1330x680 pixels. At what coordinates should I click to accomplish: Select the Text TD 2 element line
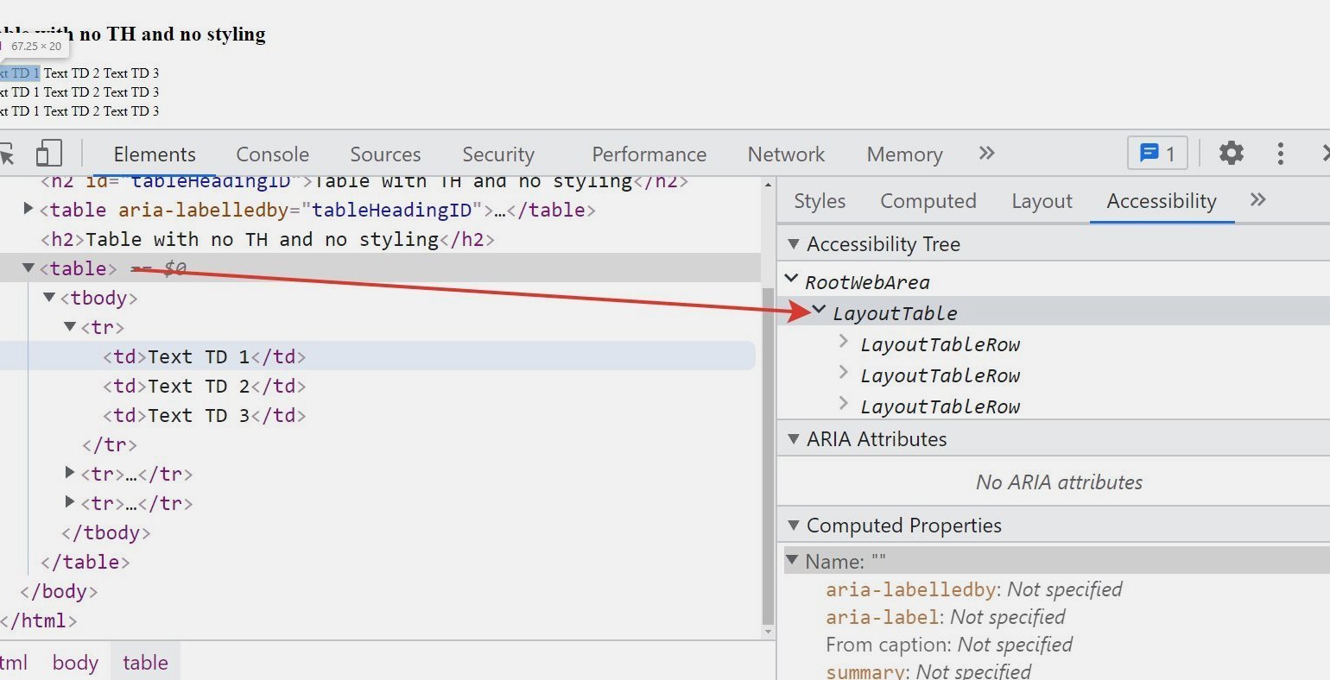coord(204,386)
